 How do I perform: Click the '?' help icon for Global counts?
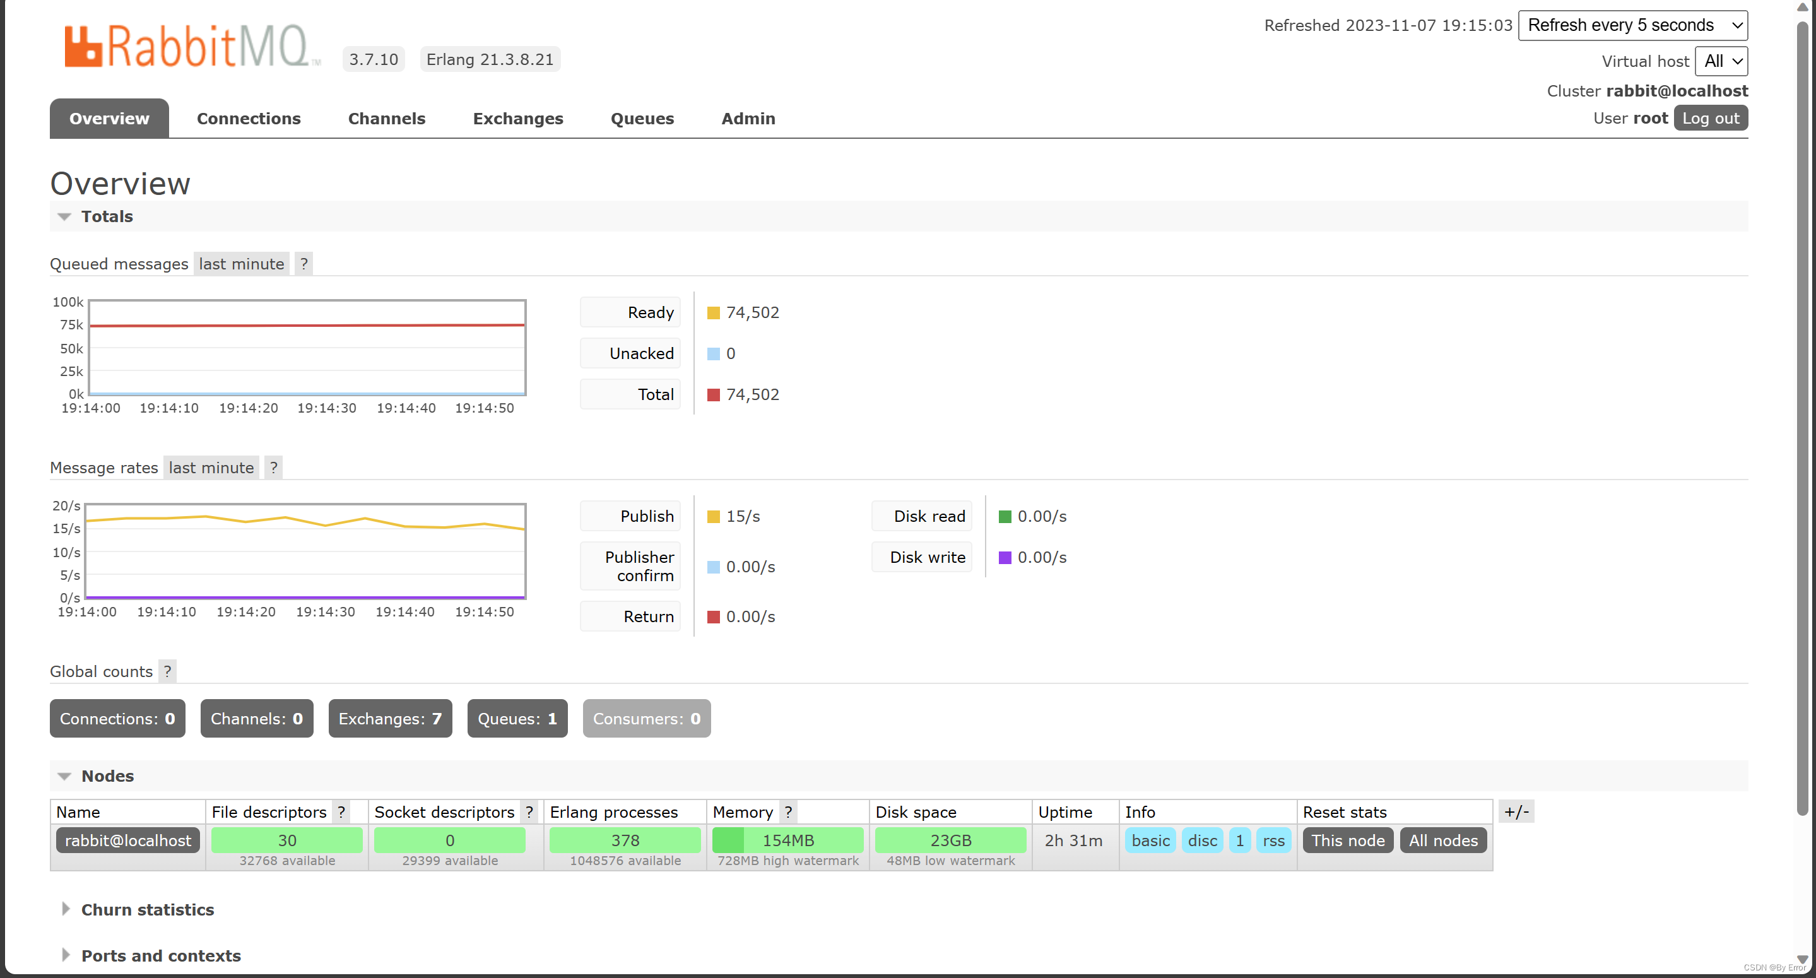pos(167,671)
